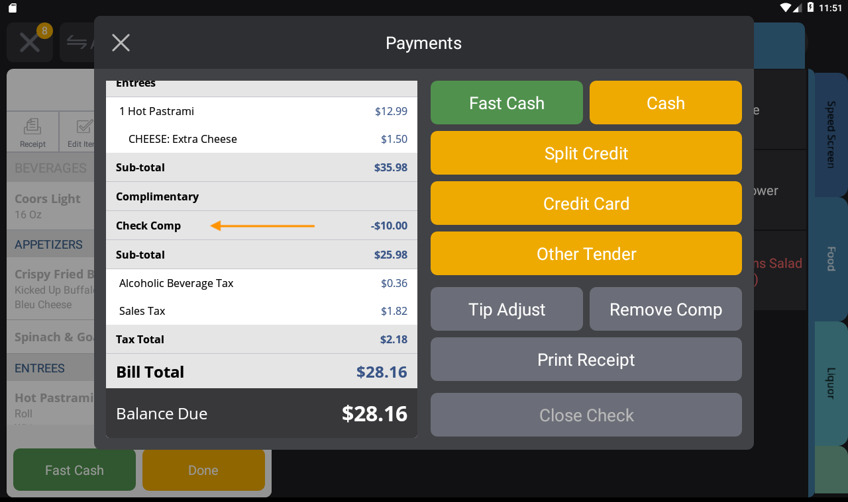Tap the Wi-Fi status icon
The height and width of the screenshot is (502, 848).
pos(787,8)
